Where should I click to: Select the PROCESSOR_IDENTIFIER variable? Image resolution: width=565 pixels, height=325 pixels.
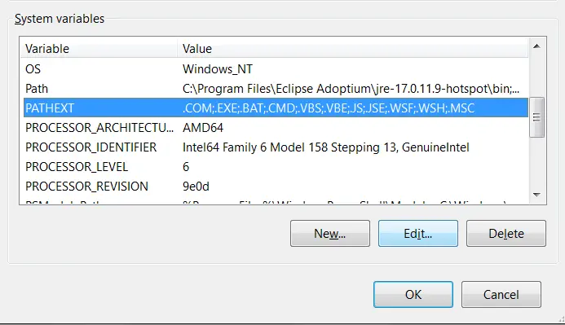(x=276, y=147)
